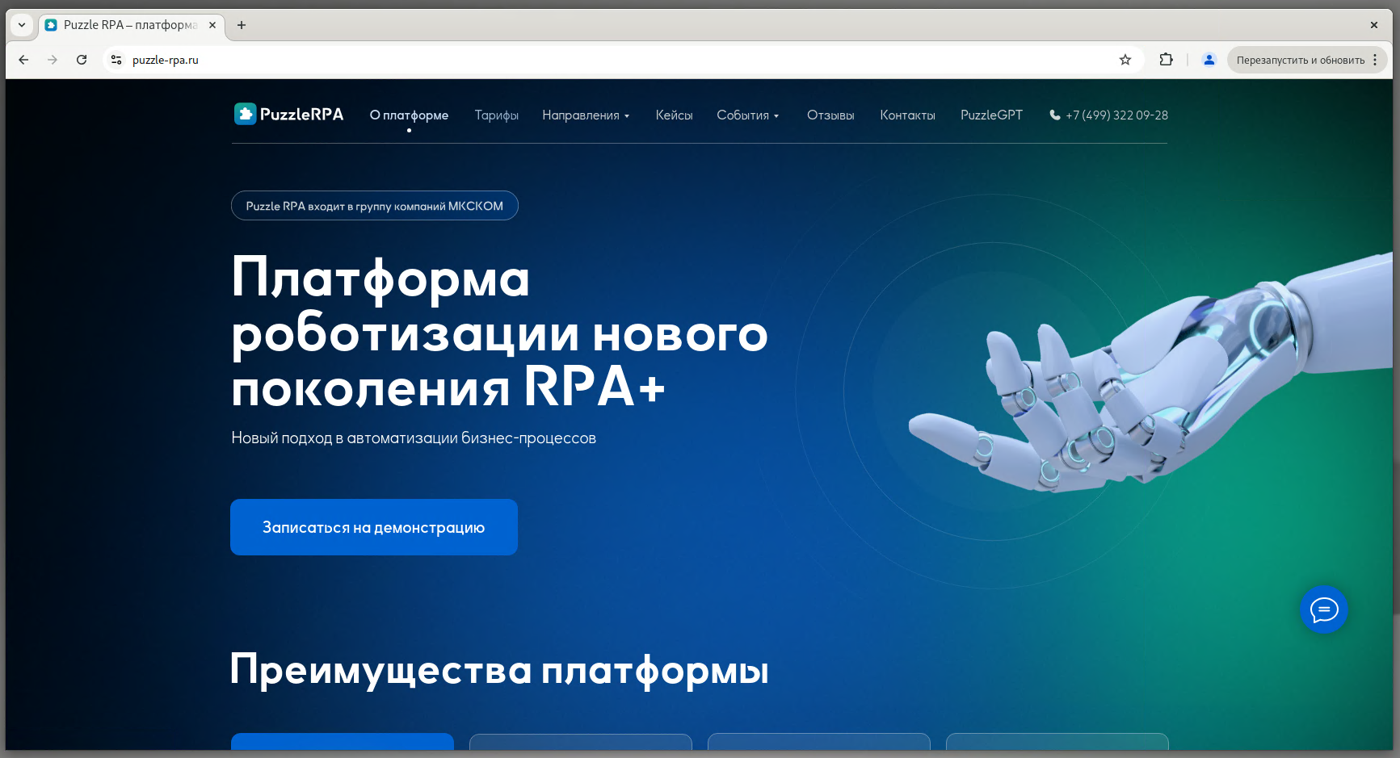The height and width of the screenshot is (758, 1400).
Task: Click the Платформа роботизации нового поколения heading
Action: tap(499, 333)
